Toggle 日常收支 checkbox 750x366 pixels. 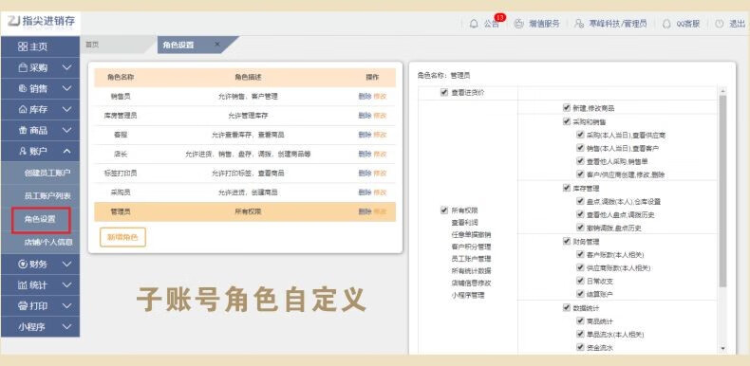[580, 281]
